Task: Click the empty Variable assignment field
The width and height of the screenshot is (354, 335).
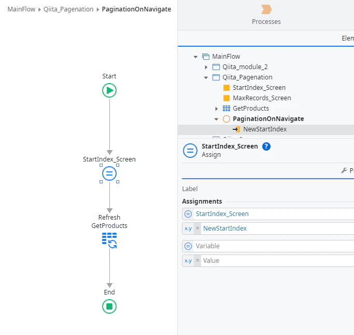Action: click(x=268, y=246)
